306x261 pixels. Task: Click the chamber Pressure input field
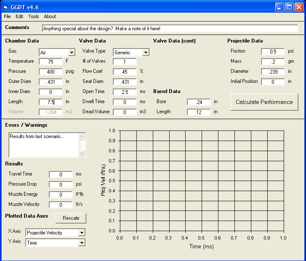[51, 72]
